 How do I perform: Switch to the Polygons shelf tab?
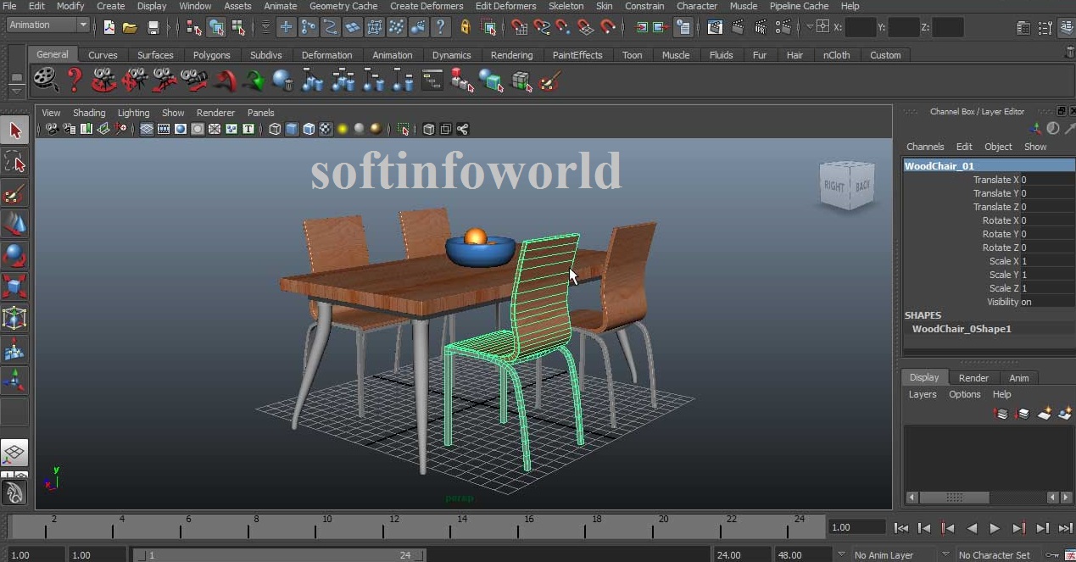pyautogui.click(x=211, y=54)
